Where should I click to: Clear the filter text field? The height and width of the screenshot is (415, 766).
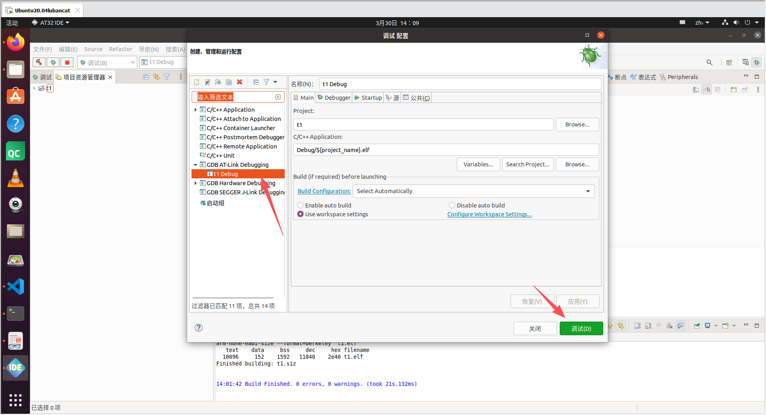coord(278,97)
